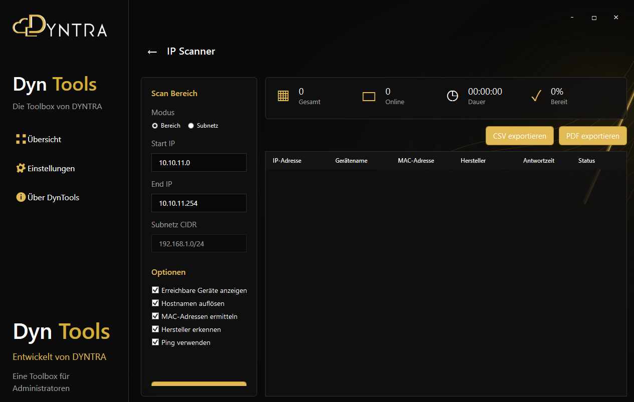Maximize the DynTools window

(594, 18)
